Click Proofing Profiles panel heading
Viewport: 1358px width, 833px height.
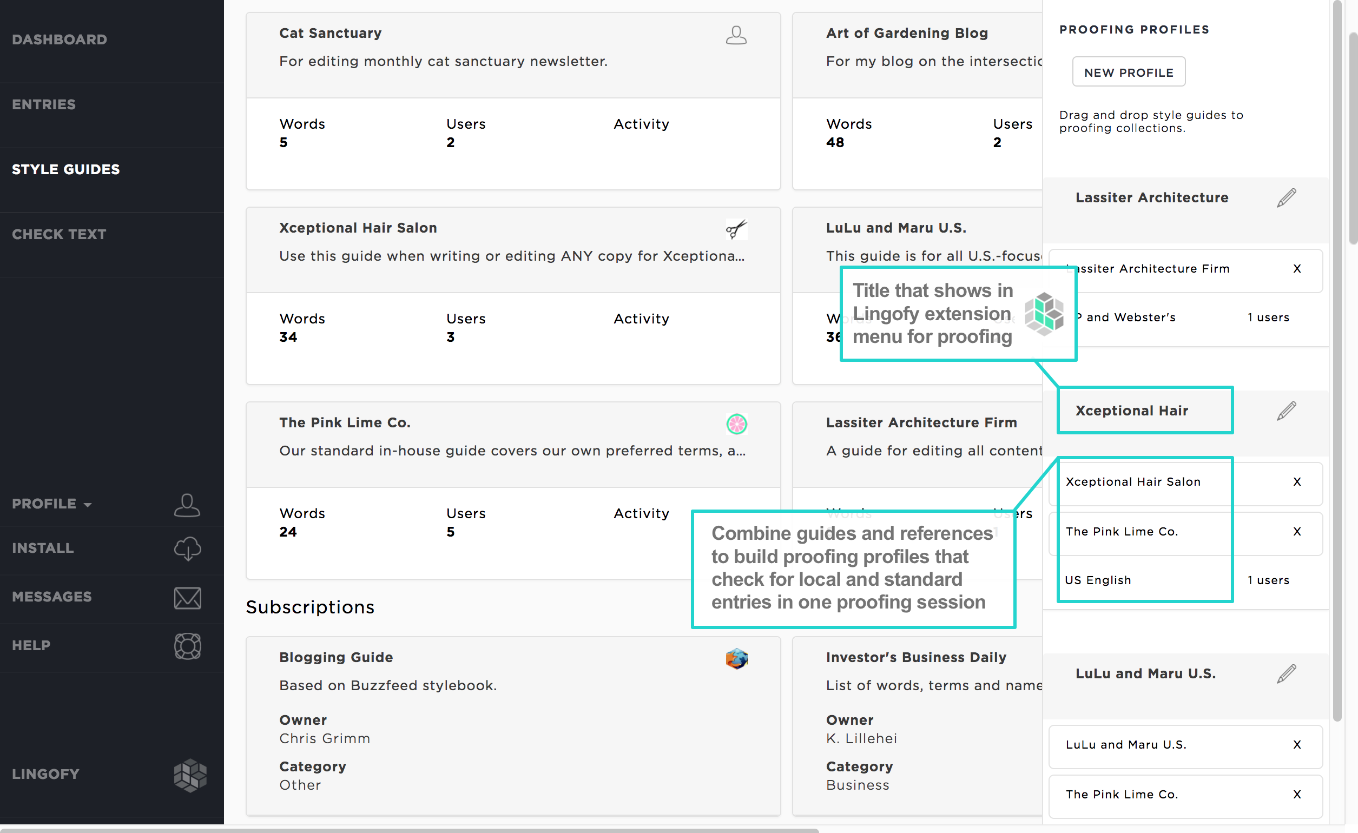click(x=1133, y=30)
